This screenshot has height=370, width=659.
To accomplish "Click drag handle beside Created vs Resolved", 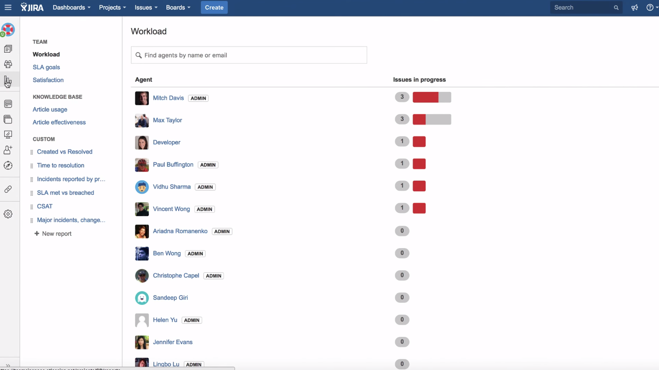I will click(32, 152).
